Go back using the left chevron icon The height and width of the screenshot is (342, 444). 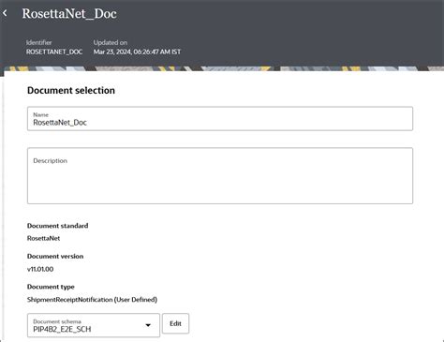(x=5, y=13)
